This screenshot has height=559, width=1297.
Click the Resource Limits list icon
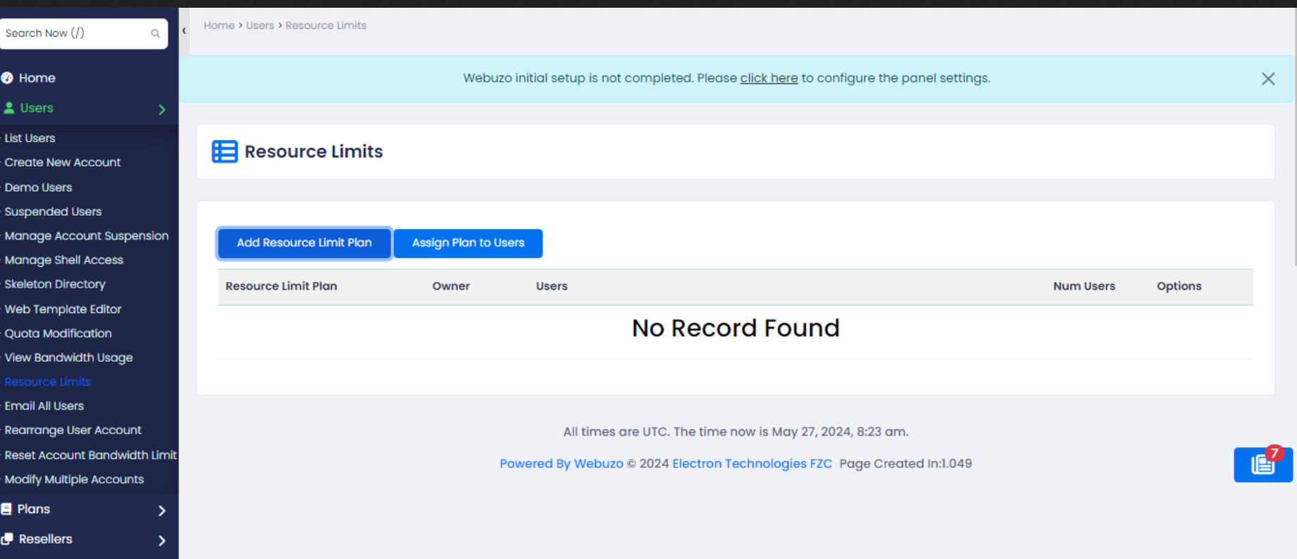point(224,152)
